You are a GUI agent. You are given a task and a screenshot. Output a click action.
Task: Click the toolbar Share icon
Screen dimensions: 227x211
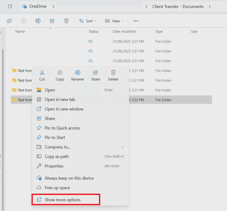[x=52, y=21]
